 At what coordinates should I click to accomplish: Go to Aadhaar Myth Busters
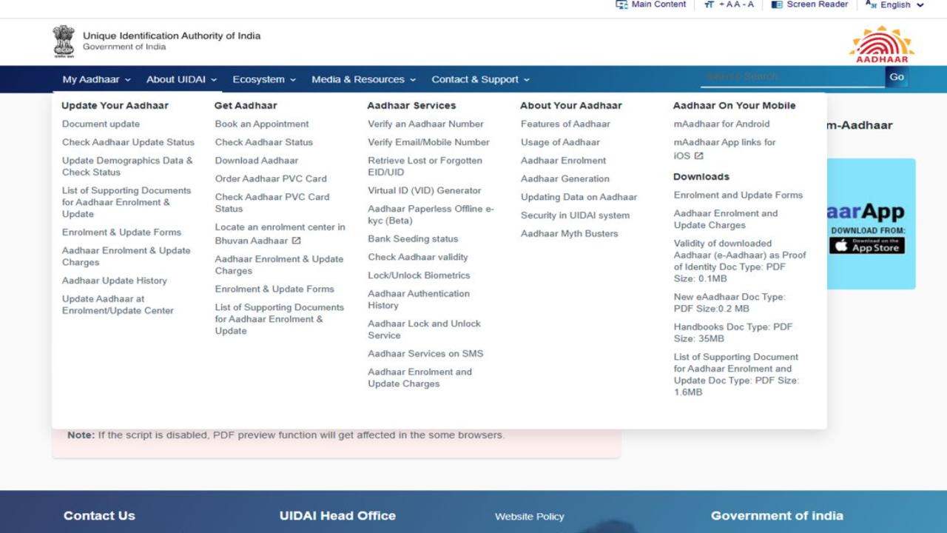point(569,234)
